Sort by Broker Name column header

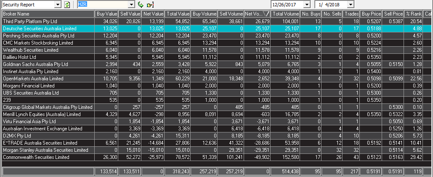(48, 14)
